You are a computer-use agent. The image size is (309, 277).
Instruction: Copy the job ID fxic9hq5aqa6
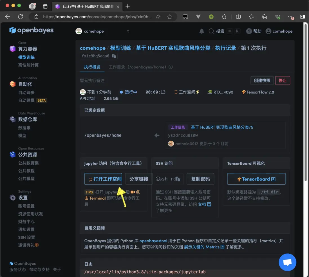tap(114, 56)
